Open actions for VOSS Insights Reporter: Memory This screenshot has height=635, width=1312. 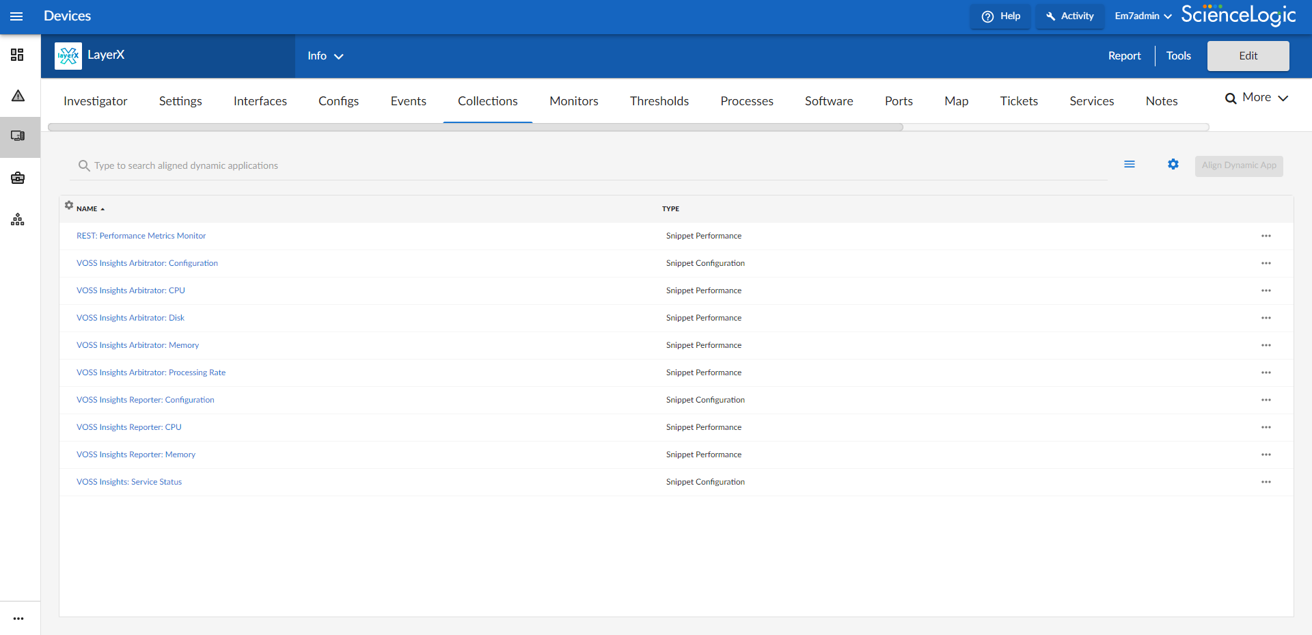pyautogui.click(x=1266, y=455)
